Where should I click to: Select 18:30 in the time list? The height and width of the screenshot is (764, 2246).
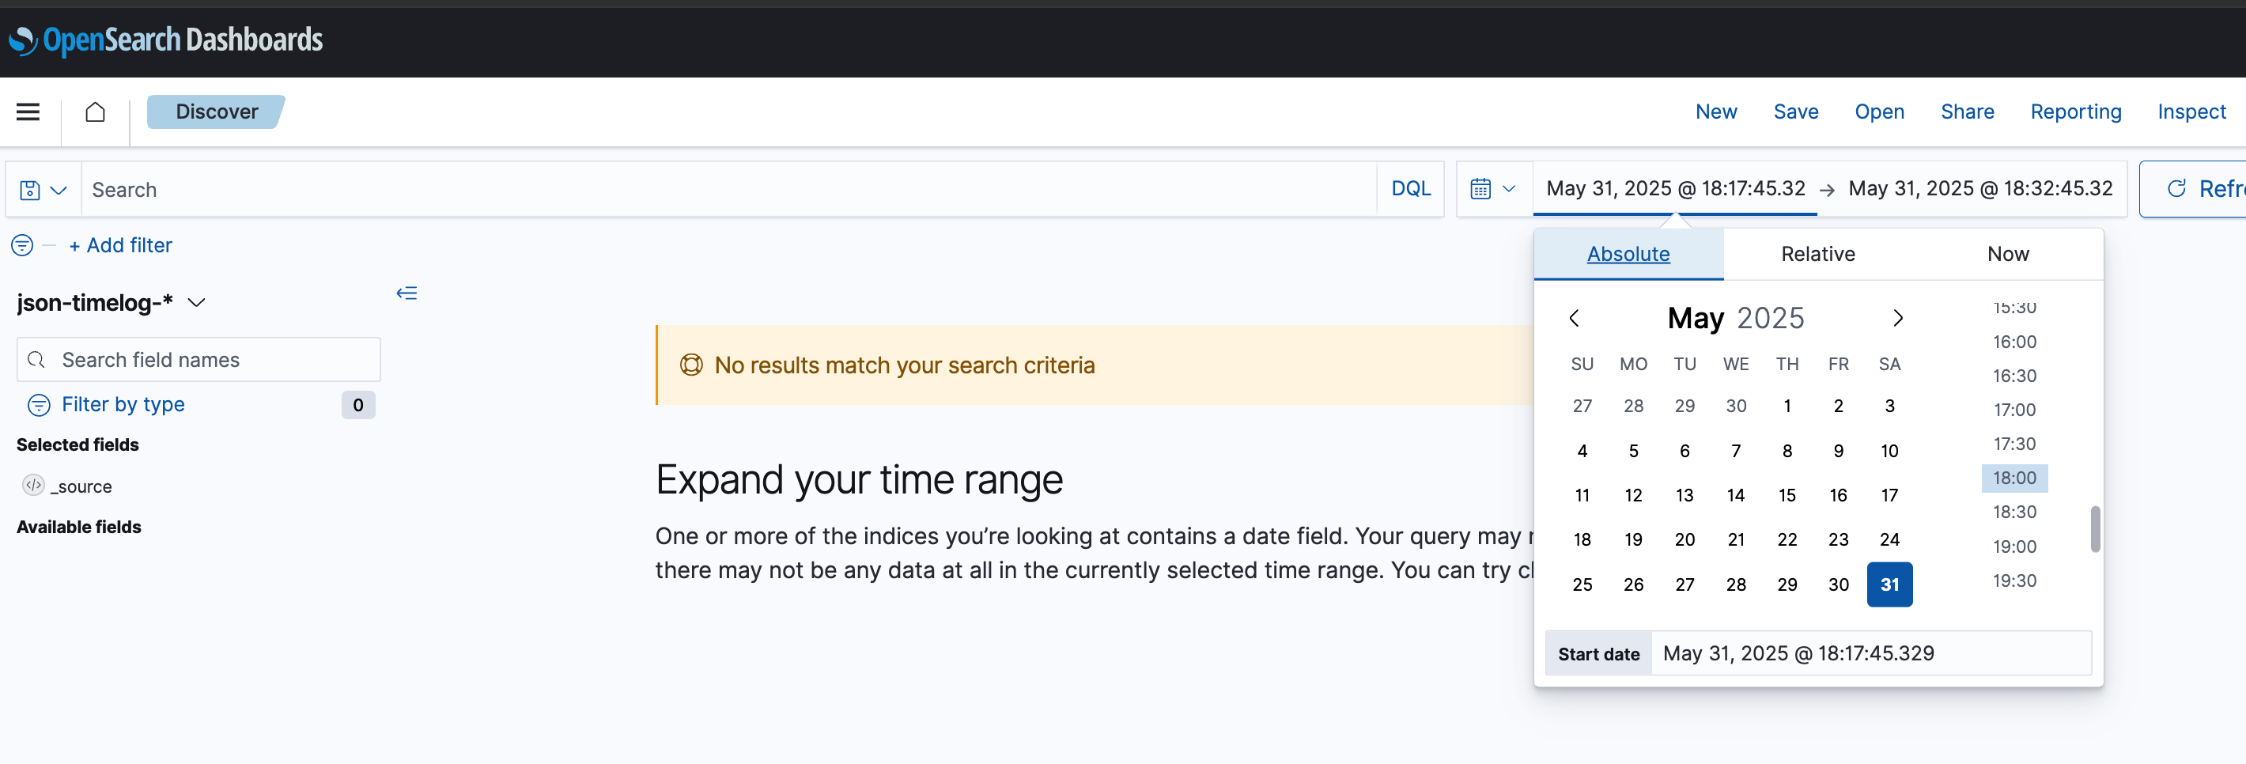pos(2014,512)
